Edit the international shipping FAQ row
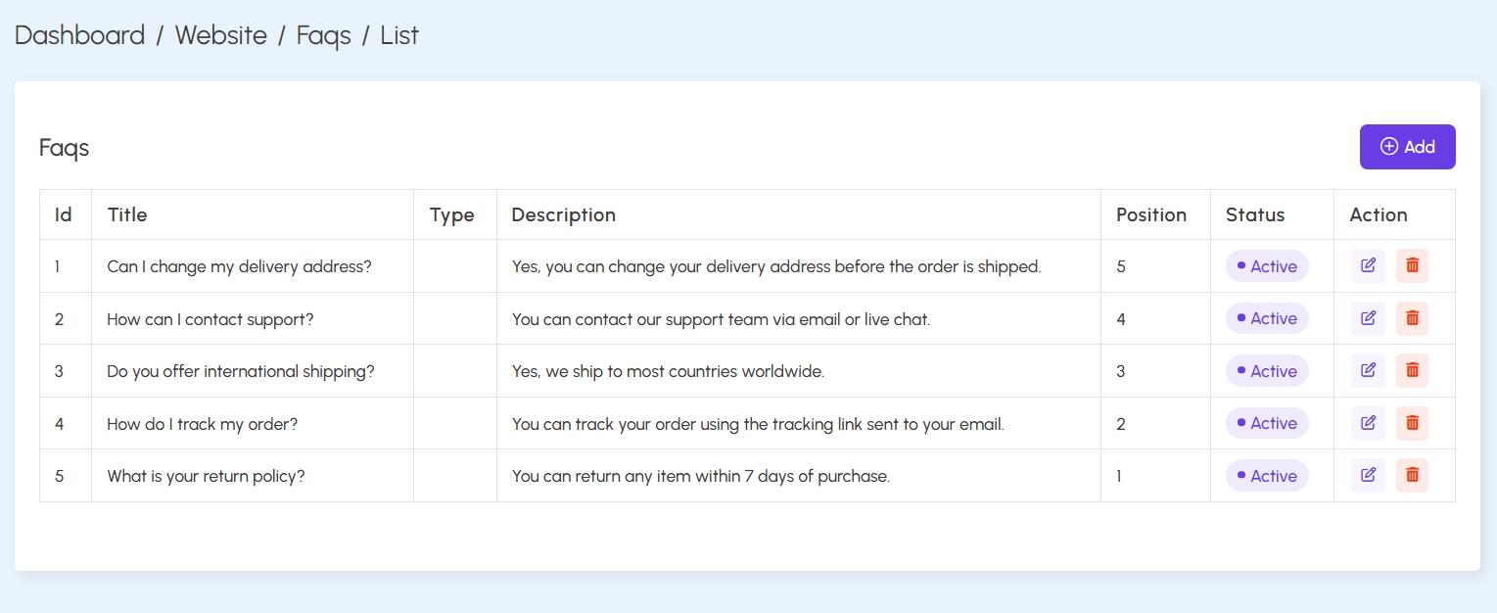This screenshot has height=613, width=1497. pyautogui.click(x=1368, y=370)
